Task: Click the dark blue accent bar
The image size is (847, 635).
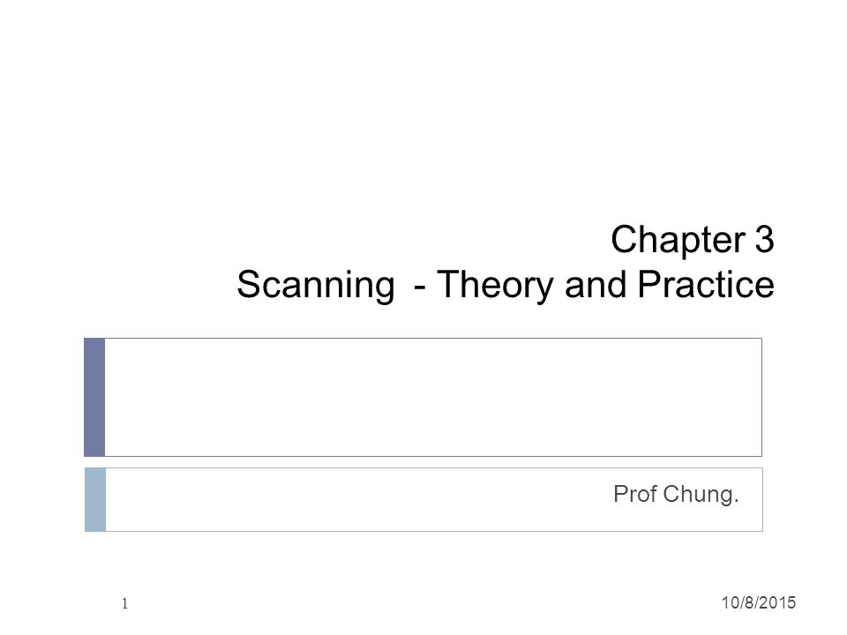Action: point(94,398)
